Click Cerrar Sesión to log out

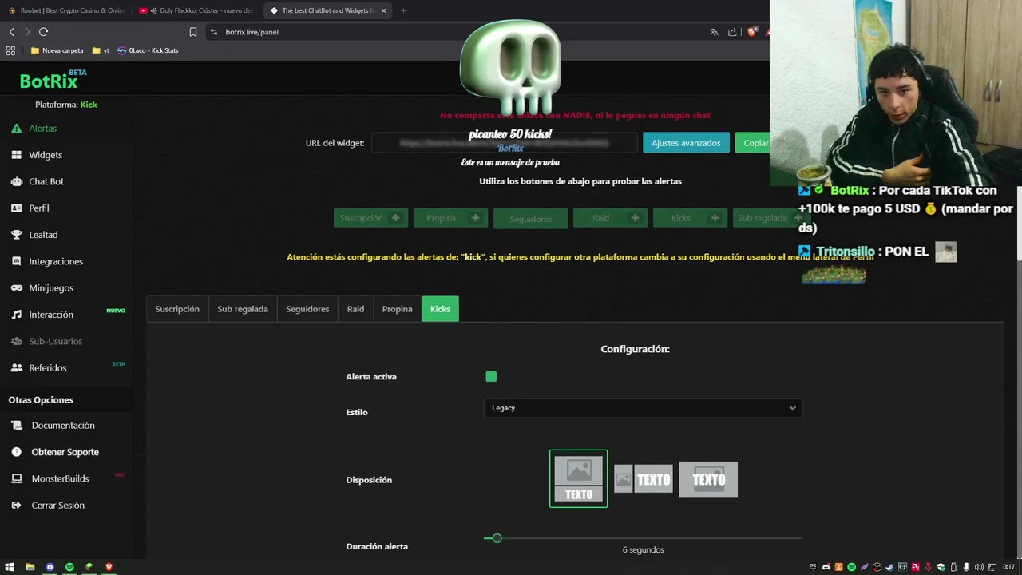57,506
